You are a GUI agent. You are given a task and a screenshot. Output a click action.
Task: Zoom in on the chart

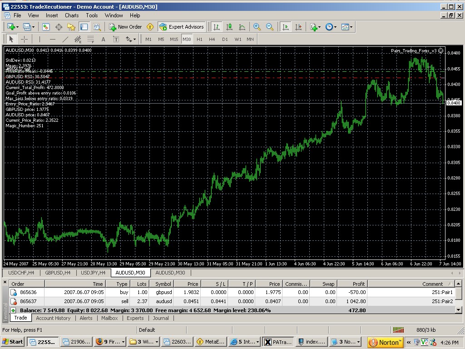(x=257, y=27)
